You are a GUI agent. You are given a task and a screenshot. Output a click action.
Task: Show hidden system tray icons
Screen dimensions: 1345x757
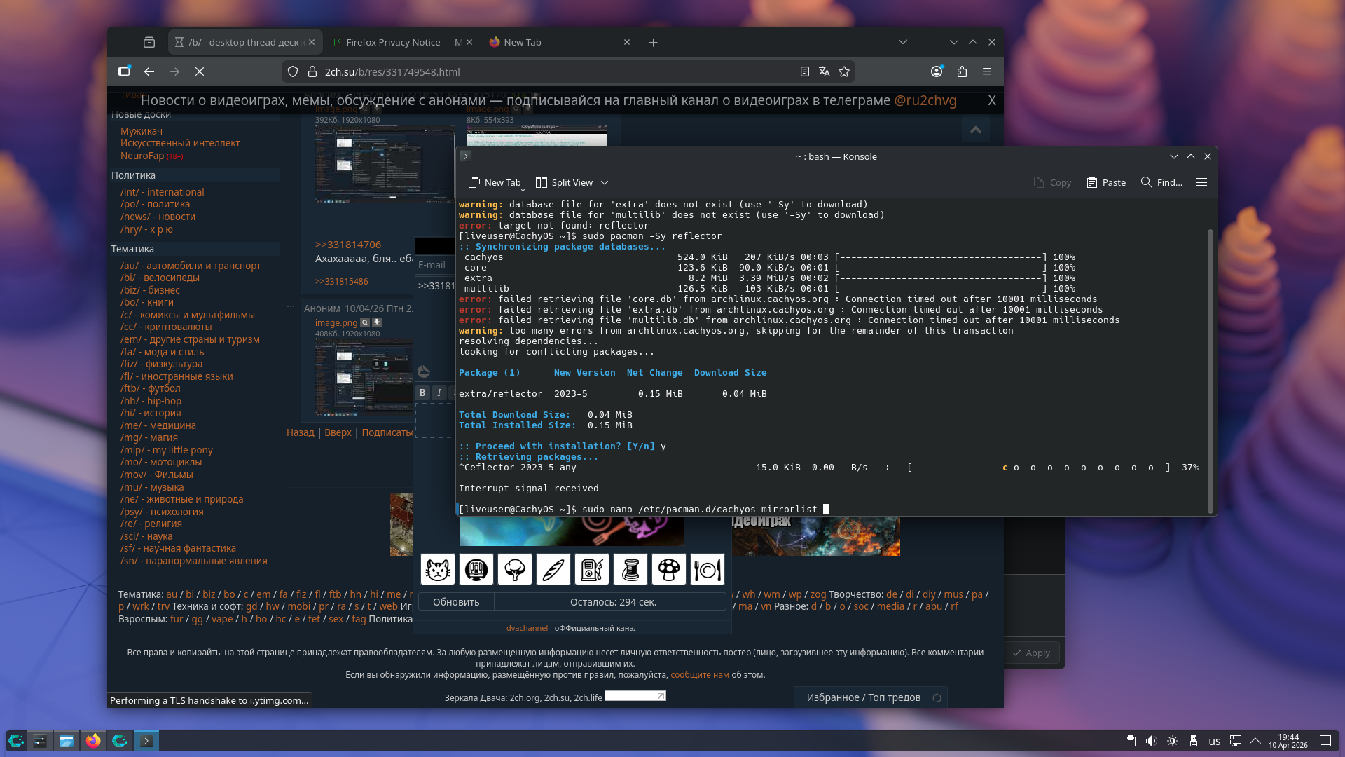(x=1255, y=741)
